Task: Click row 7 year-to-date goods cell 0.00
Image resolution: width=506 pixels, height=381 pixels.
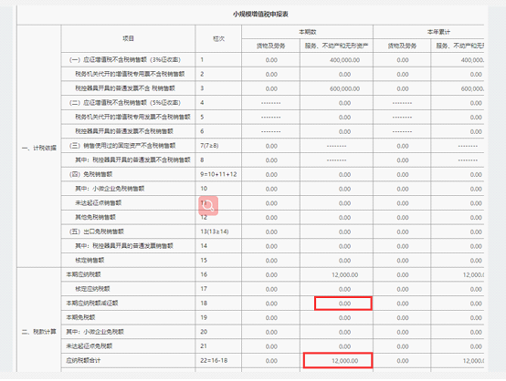Action: [402, 146]
